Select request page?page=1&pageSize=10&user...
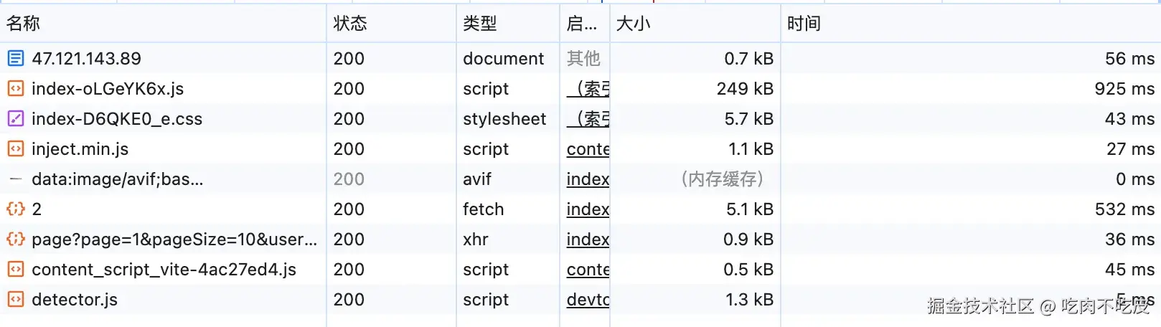The width and height of the screenshot is (1161, 327). pyautogui.click(x=174, y=239)
